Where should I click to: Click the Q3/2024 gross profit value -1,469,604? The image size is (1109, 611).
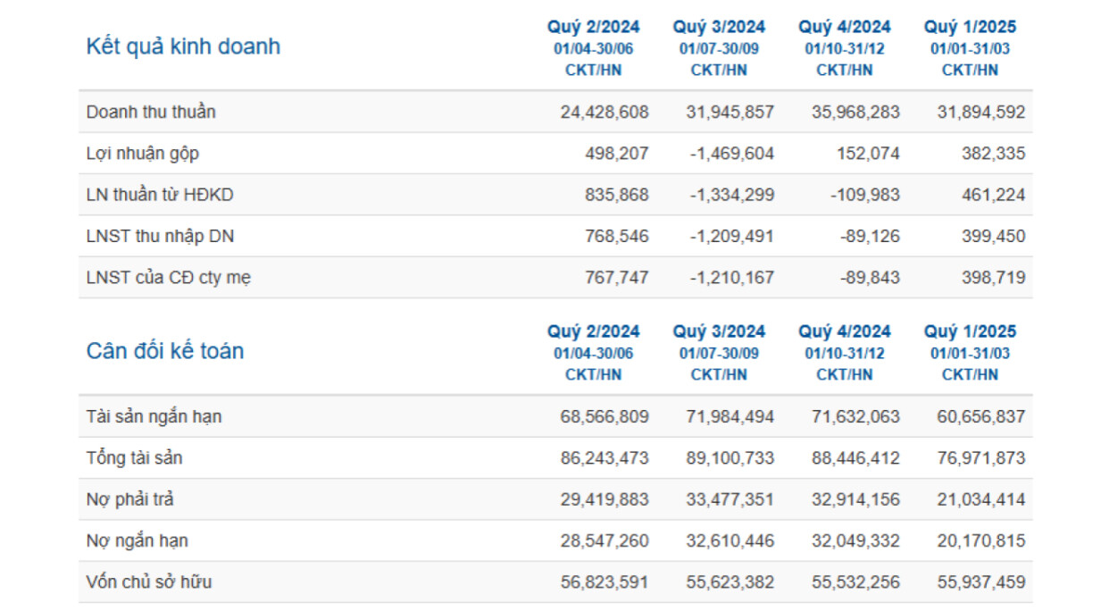[x=732, y=154]
